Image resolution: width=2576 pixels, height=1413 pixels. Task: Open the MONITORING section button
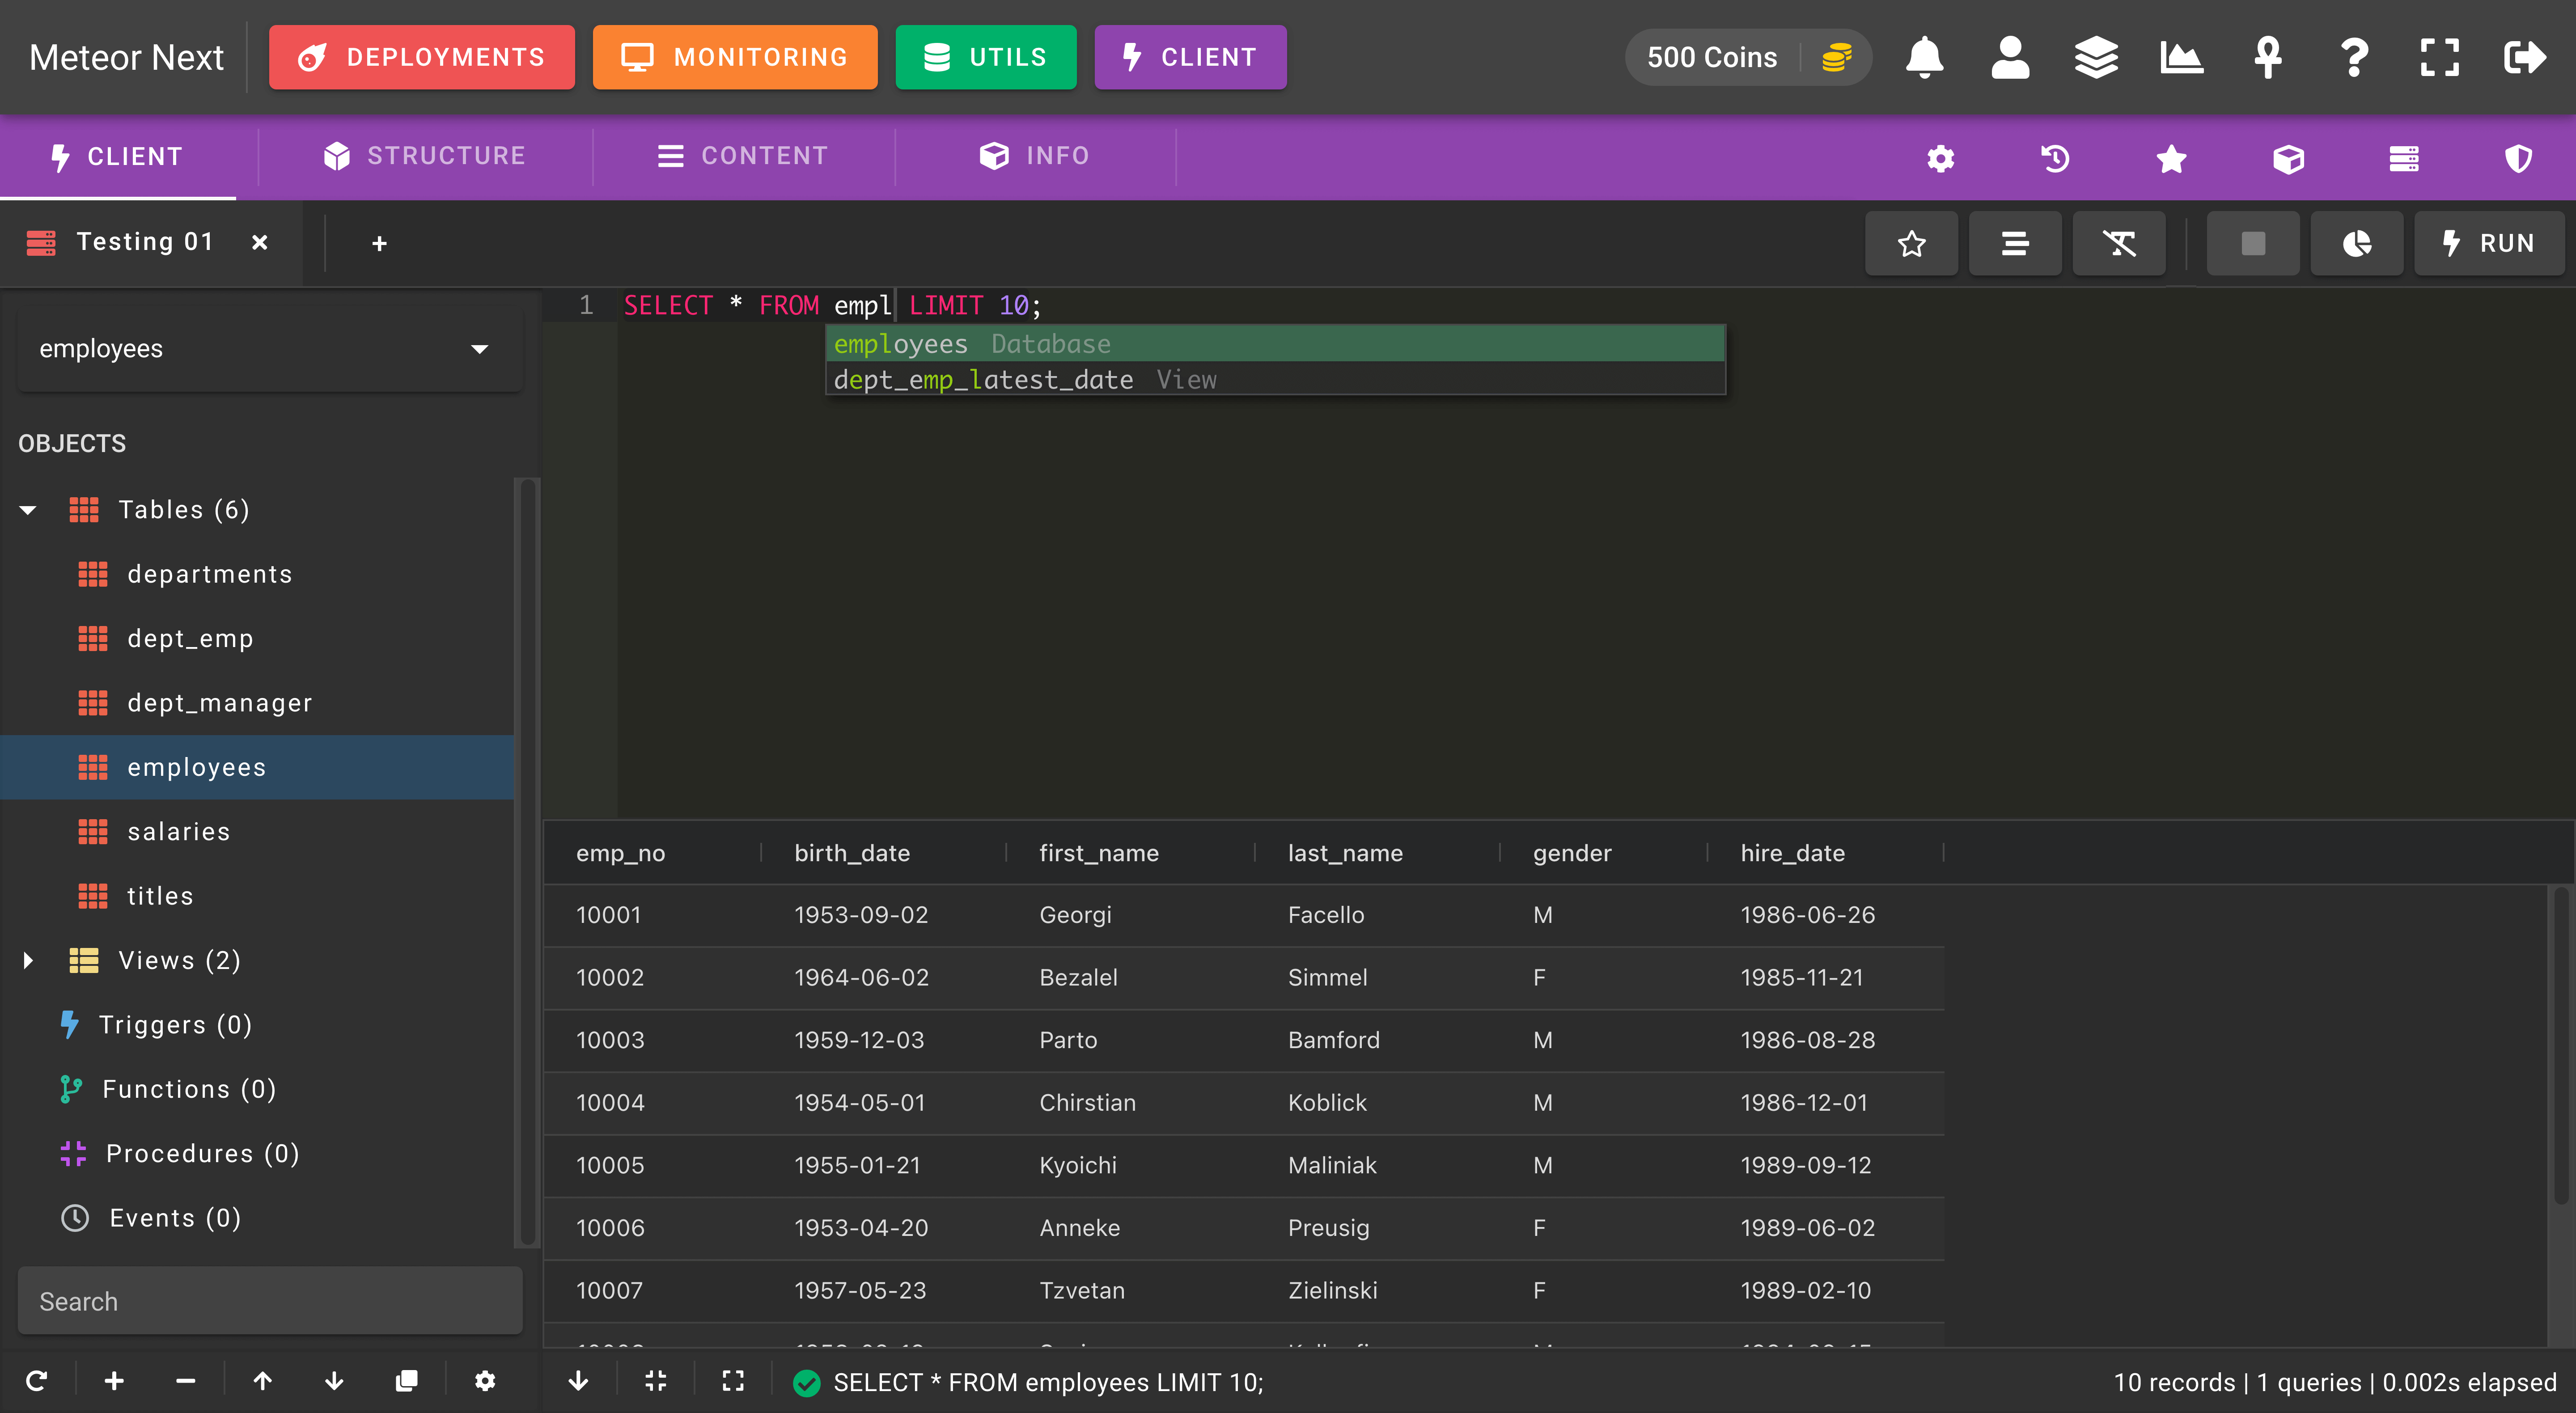point(735,57)
